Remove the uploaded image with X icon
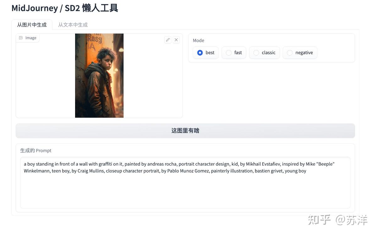Viewport: 377px width, 235px height. point(176,40)
